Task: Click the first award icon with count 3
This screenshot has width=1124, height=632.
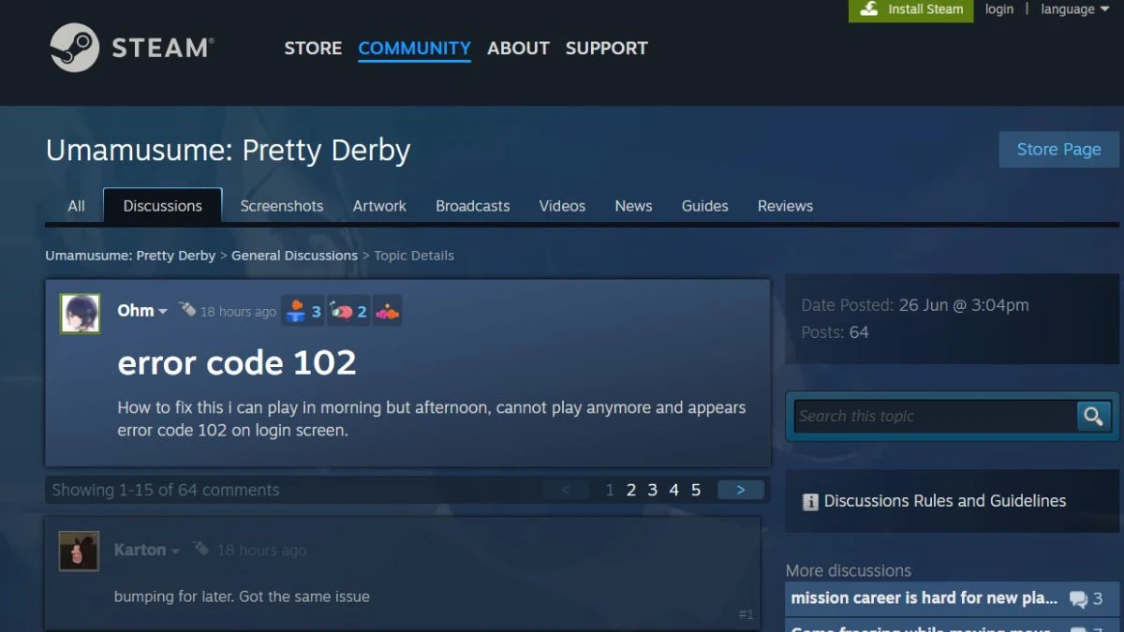Action: [303, 311]
